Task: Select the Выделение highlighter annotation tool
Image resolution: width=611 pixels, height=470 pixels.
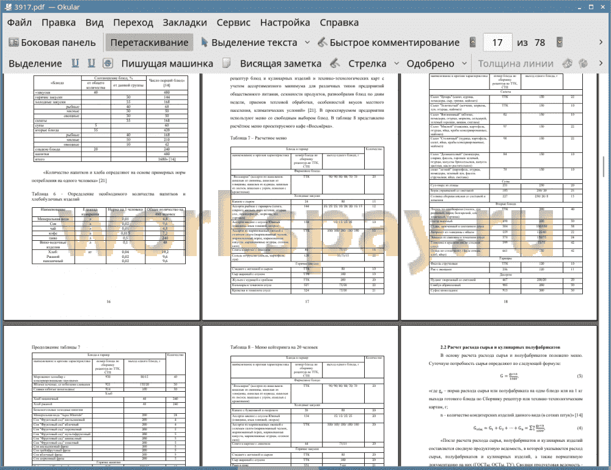Action: click(35, 64)
